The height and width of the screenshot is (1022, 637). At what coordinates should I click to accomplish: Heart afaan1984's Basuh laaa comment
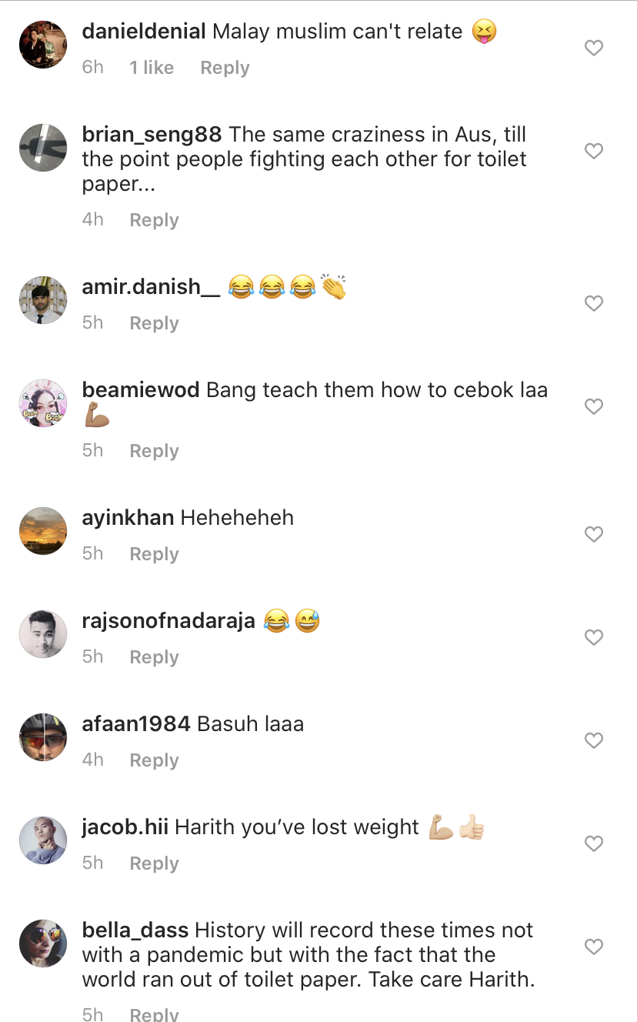point(593,740)
